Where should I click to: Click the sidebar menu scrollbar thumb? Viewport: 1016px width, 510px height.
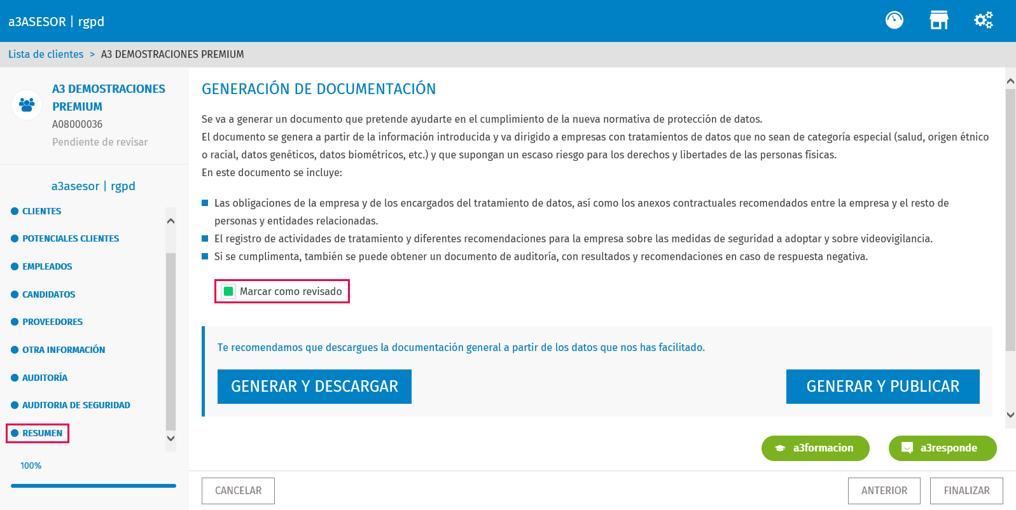(170, 341)
